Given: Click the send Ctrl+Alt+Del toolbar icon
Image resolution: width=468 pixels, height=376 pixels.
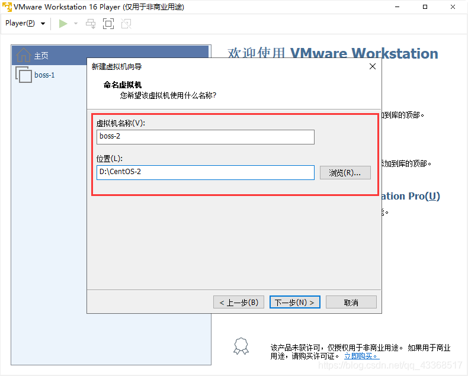Looking at the screenshot, I should click(91, 24).
